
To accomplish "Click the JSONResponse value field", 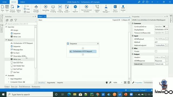I will (x=160, y=61).
